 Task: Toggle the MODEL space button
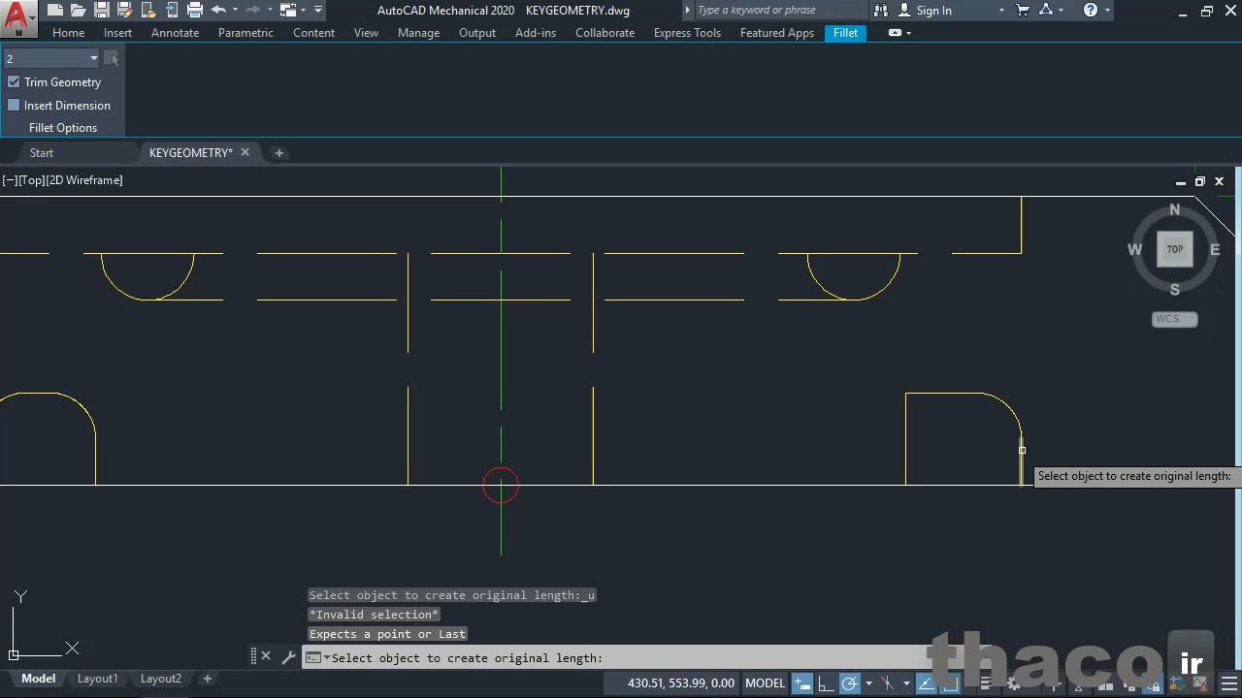click(x=765, y=683)
